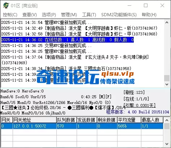Minimize the 01区 window
The height and width of the screenshot is (148, 171).
129,5
